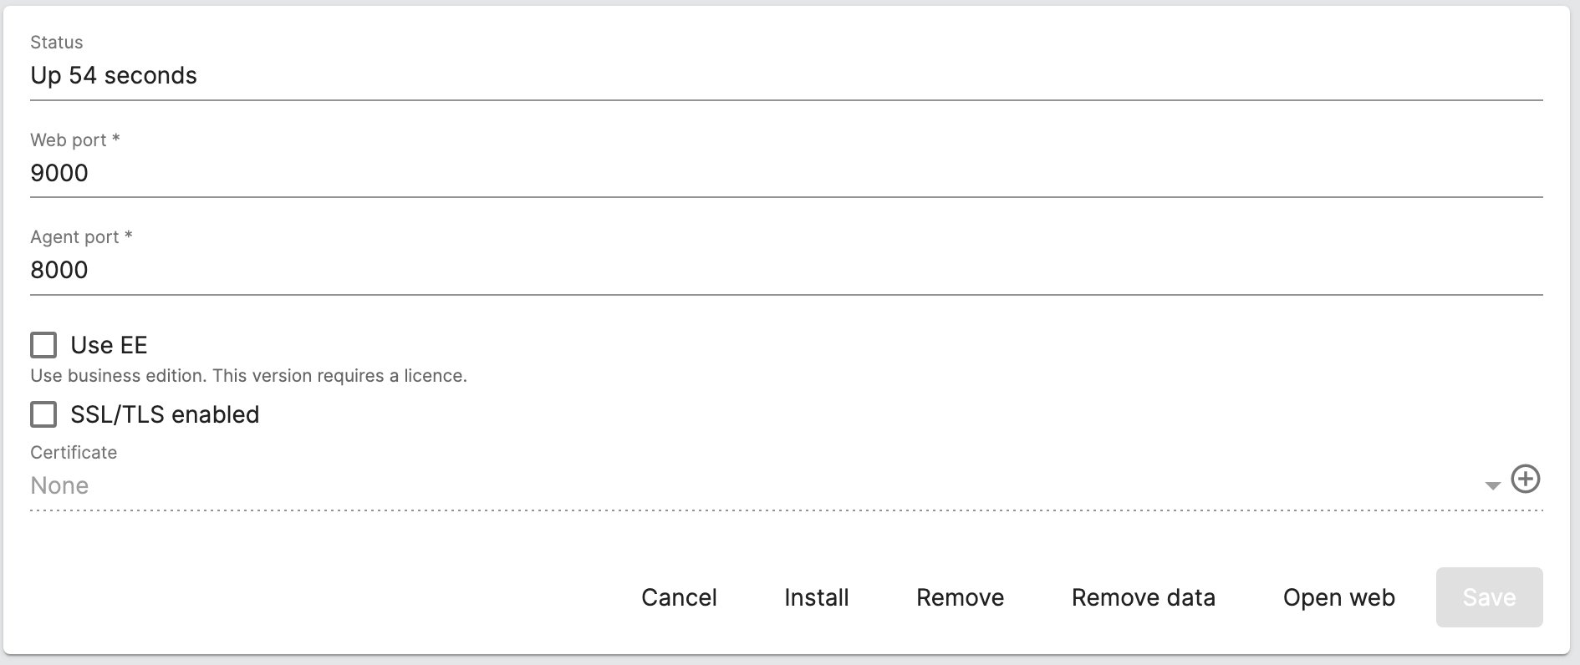The height and width of the screenshot is (665, 1580).
Task: Select Remove data to delete stored data
Action: pos(1144,597)
